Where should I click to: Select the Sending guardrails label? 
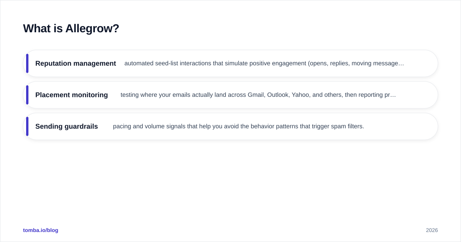point(66,126)
